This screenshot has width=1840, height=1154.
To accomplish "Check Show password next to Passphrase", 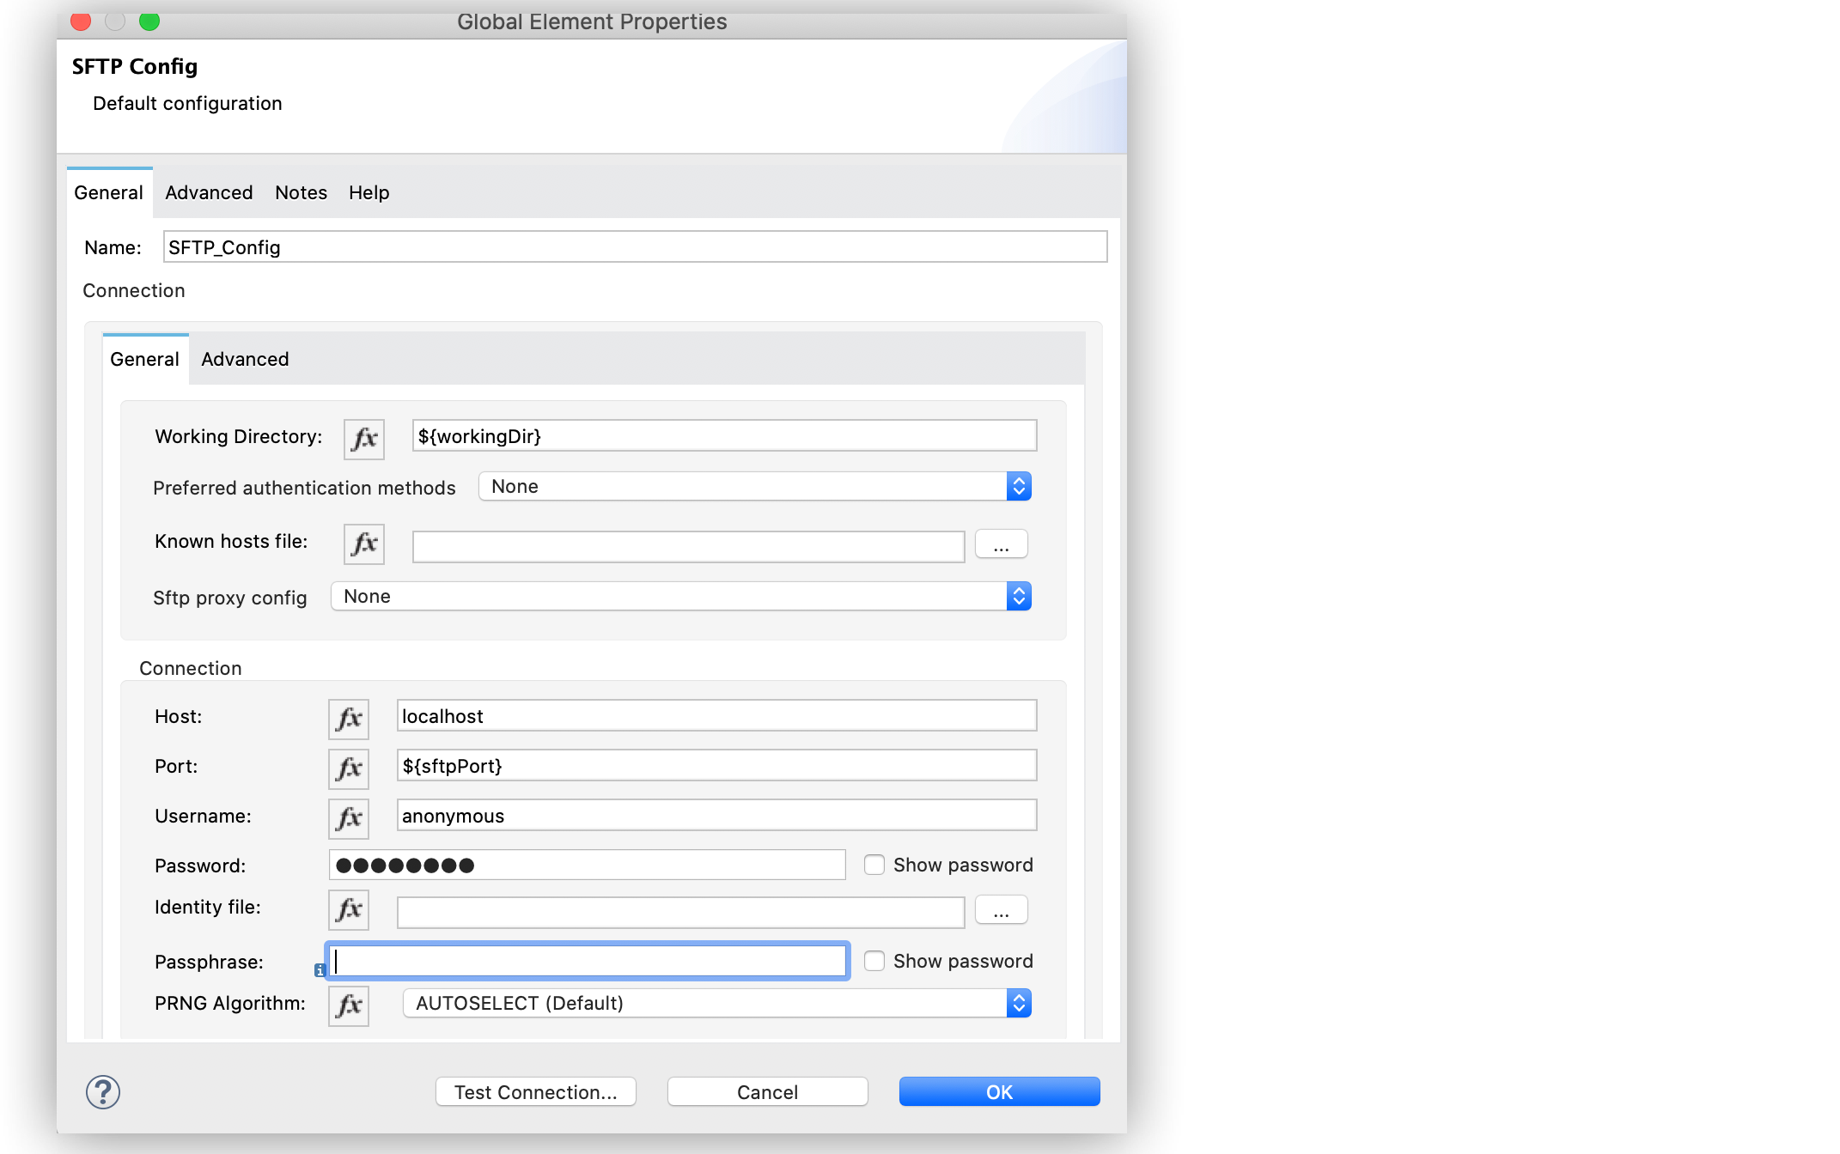I will click(x=874, y=961).
